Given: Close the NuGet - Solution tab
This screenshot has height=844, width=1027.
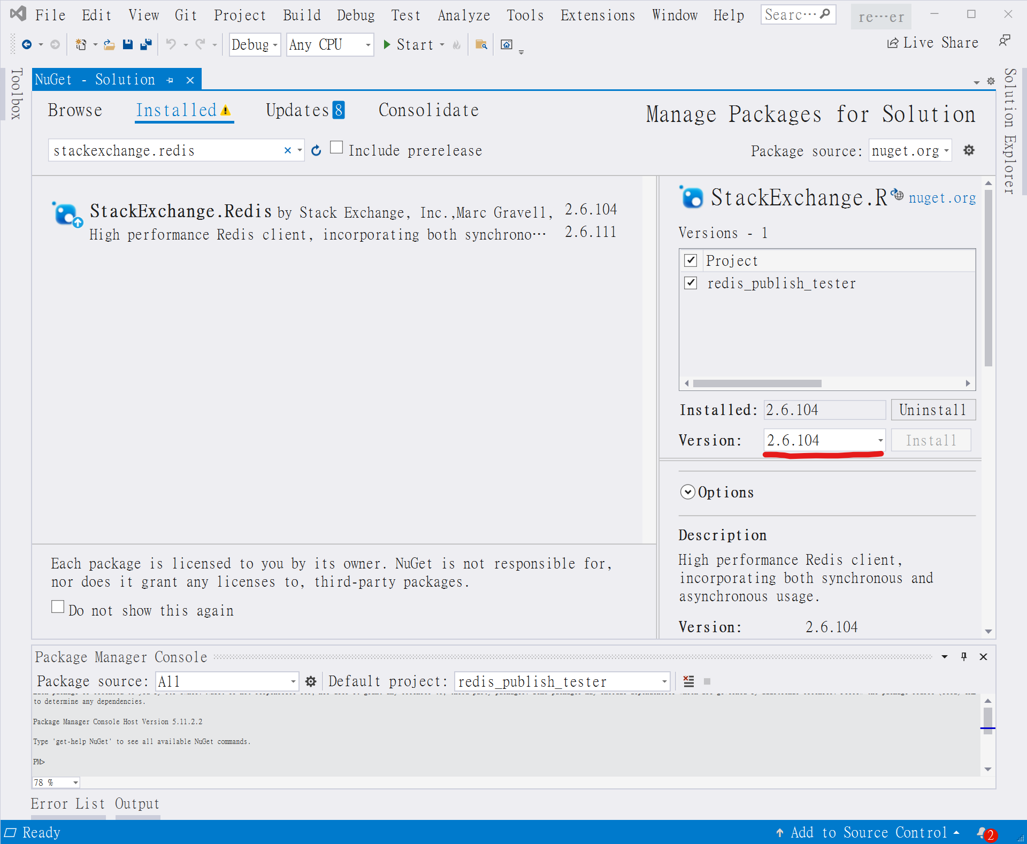Looking at the screenshot, I should pos(190,80).
